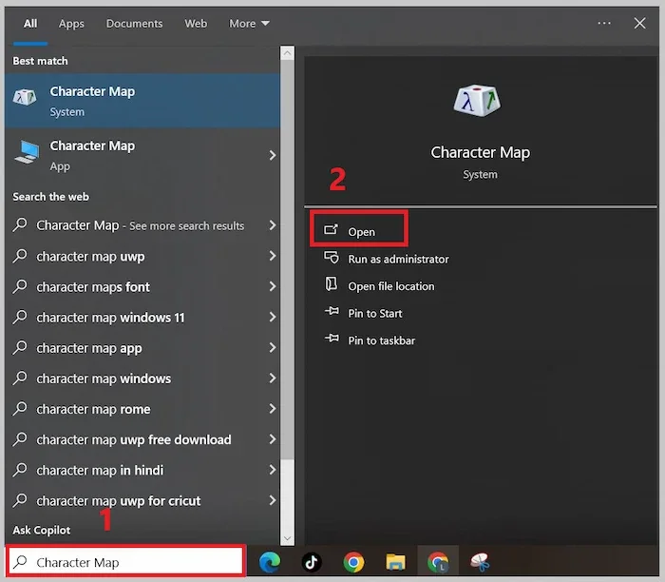Choose Run as administrator
Screen dimensions: 665x582
[398, 259]
